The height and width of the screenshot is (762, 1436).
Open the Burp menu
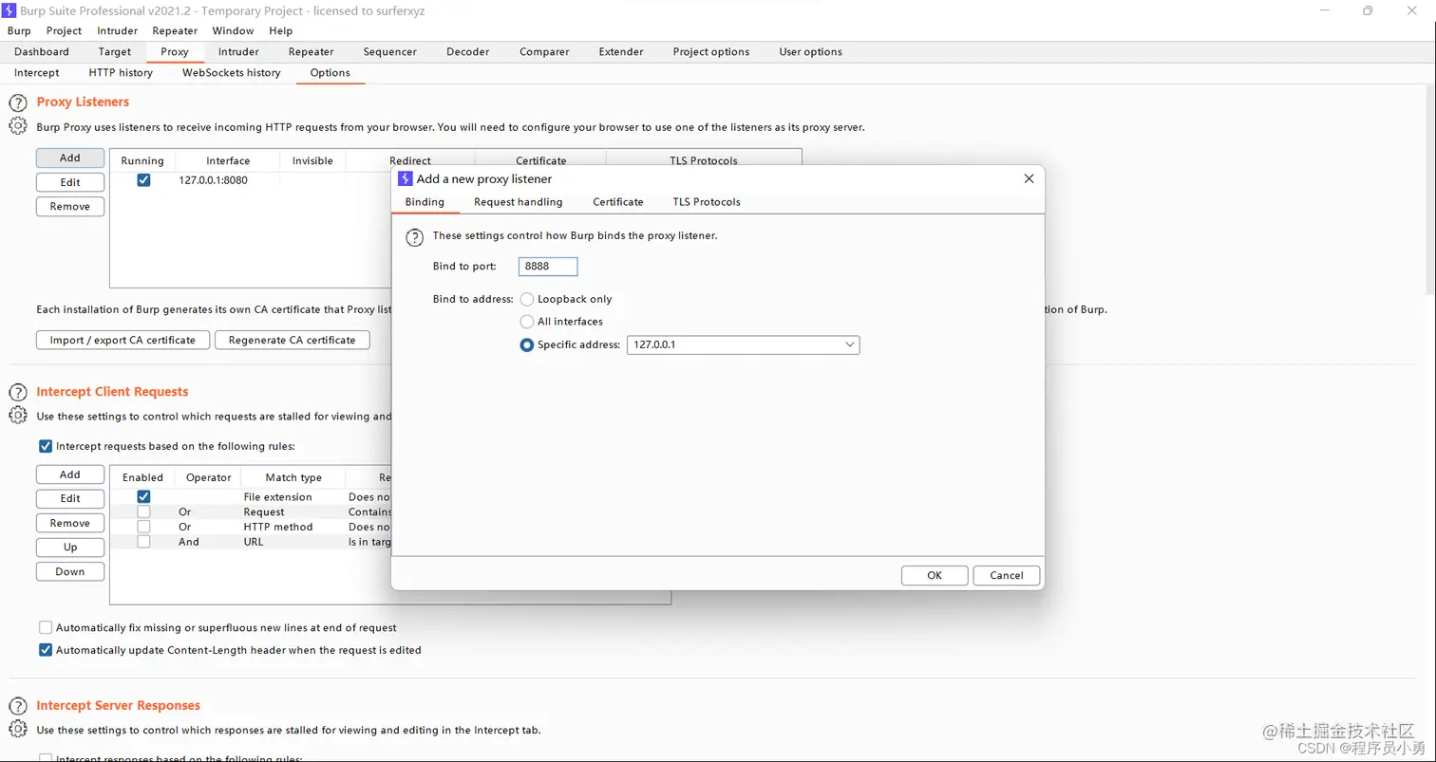19,30
